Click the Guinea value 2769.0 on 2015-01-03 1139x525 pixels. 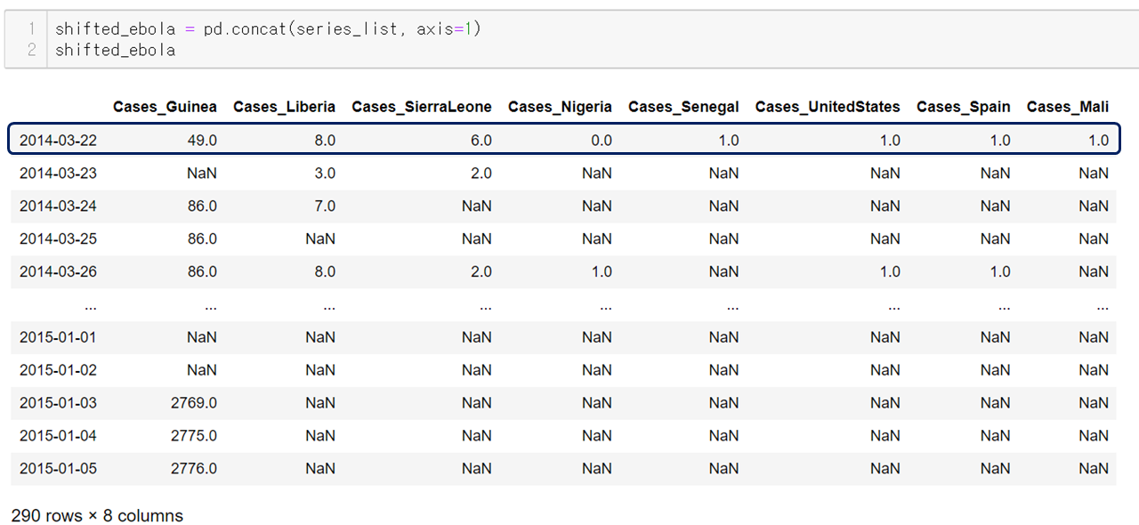click(194, 403)
